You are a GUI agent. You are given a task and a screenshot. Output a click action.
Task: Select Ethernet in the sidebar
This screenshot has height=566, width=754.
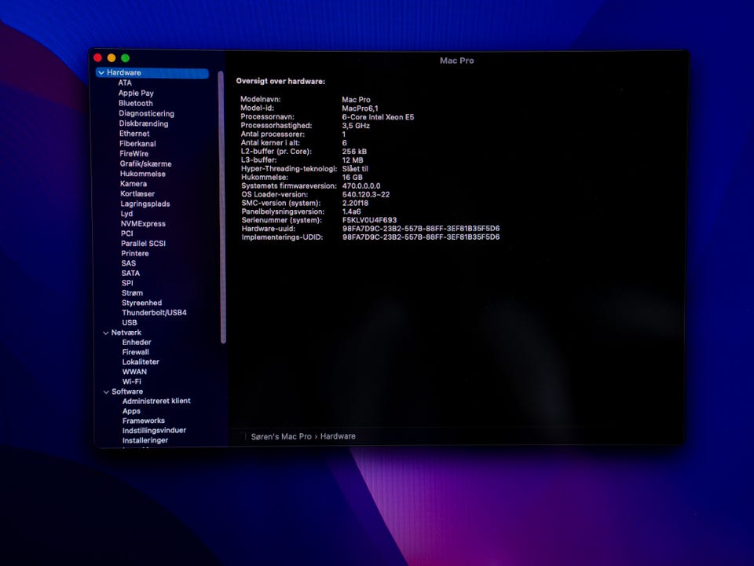[134, 134]
